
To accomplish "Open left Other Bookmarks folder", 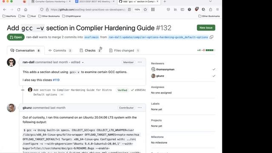I will tap(49, 16).
